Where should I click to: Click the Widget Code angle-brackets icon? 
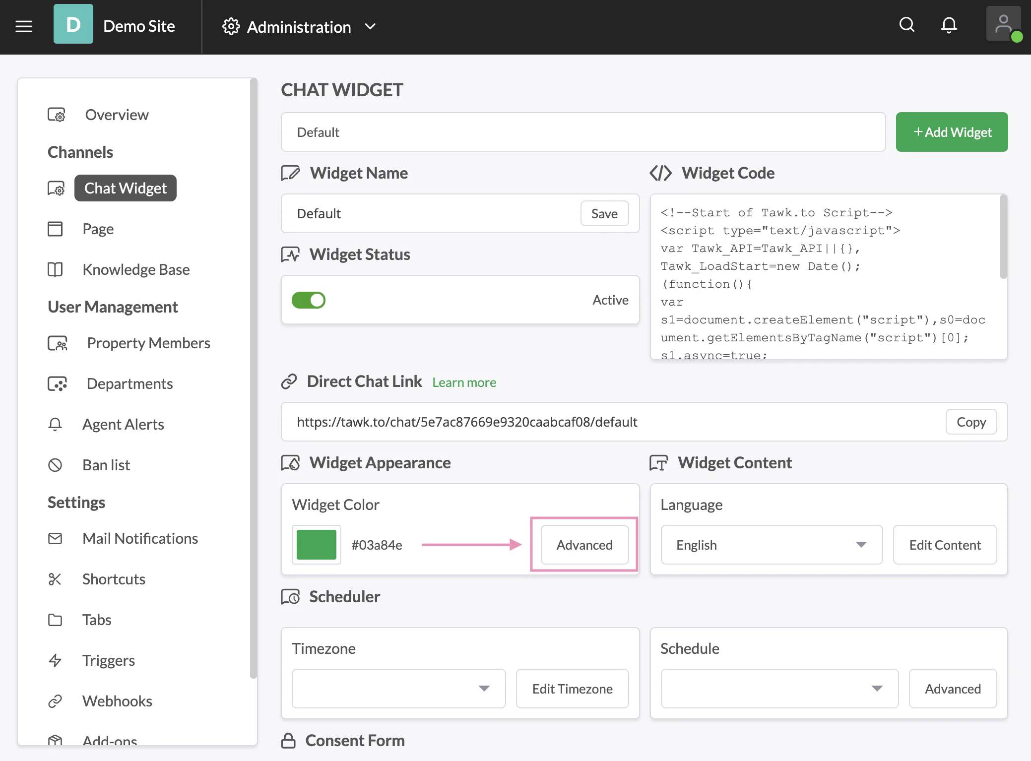pos(660,173)
